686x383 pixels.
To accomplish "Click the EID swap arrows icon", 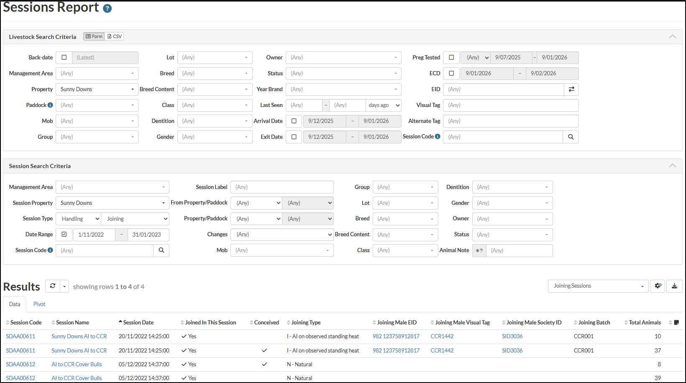I will click(571, 89).
